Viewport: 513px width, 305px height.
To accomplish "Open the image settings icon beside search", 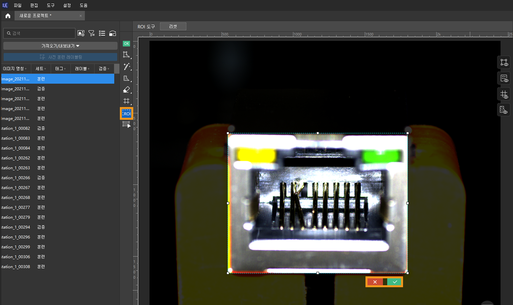I will 81,33.
